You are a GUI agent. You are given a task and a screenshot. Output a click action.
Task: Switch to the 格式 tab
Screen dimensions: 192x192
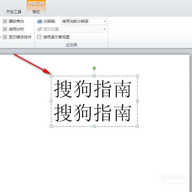tap(36, 12)
